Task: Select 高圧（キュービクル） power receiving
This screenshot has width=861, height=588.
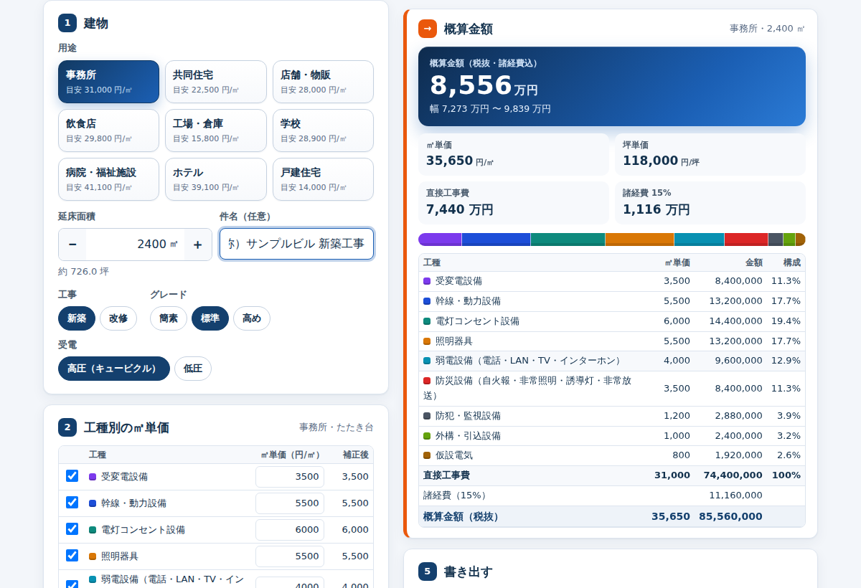Action: (114, 369)
